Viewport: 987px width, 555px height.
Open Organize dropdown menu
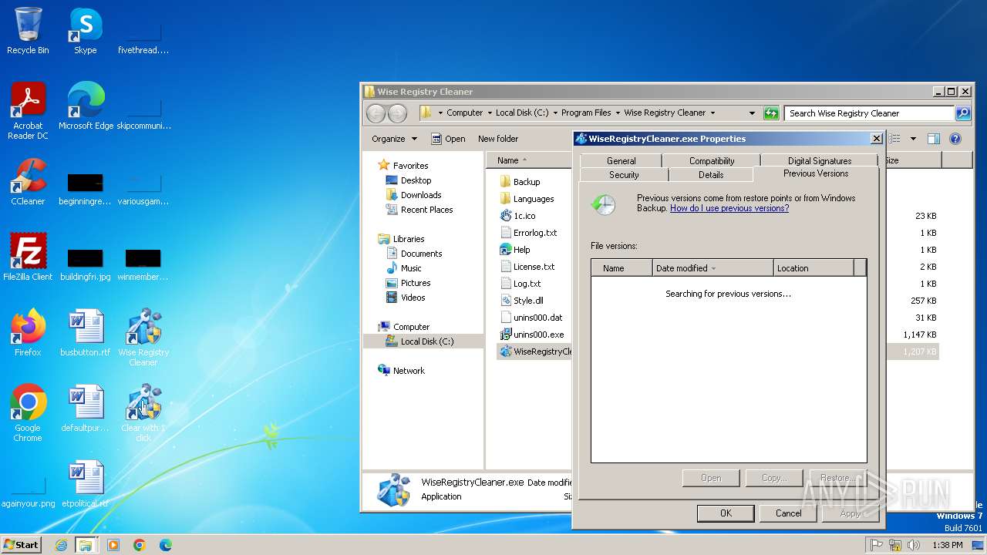tap(394, 139)
